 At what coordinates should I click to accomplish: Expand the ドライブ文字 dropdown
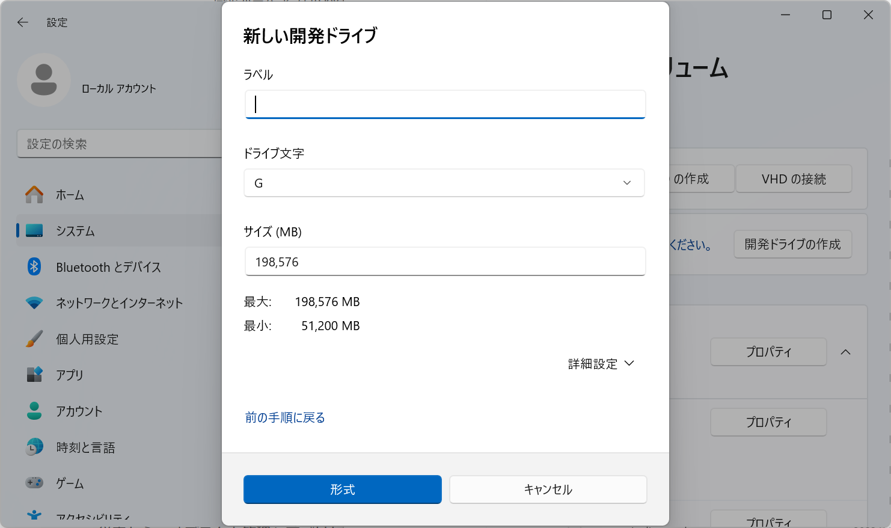tap(627, 183)
